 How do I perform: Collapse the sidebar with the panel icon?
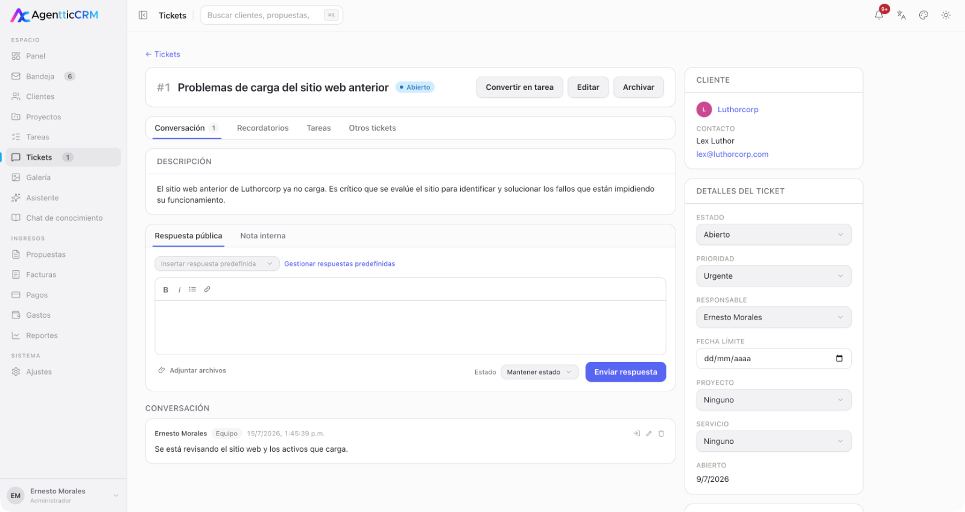point(143,15)
